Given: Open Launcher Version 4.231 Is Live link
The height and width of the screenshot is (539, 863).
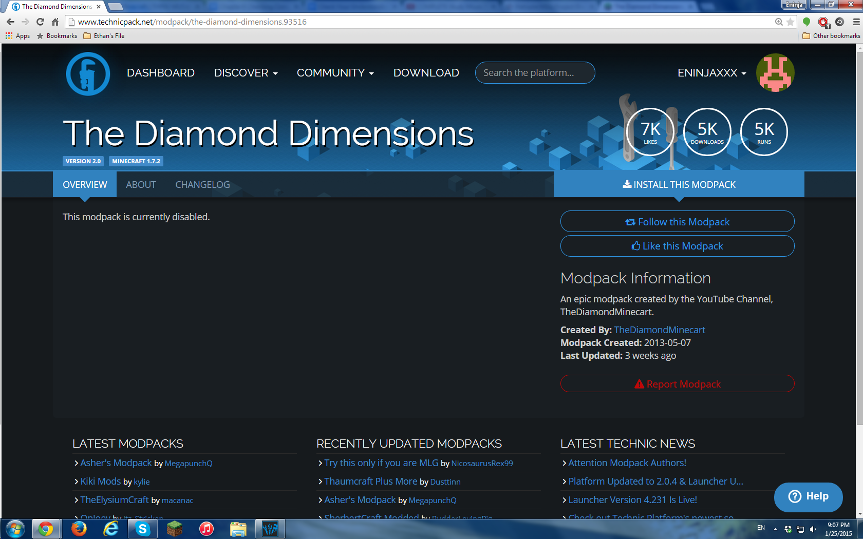Looking at the screenshot, I should [x=633, y=500].
